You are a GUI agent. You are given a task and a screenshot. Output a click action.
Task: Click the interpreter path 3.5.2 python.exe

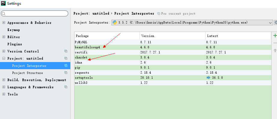click(183, 23)
